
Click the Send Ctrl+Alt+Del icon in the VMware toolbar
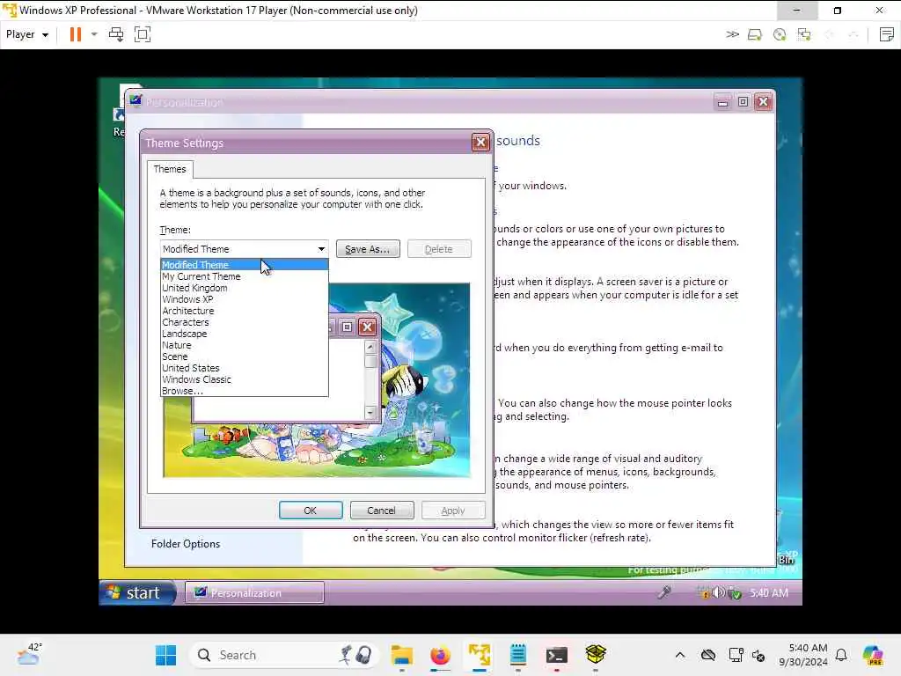click(116, 34)
